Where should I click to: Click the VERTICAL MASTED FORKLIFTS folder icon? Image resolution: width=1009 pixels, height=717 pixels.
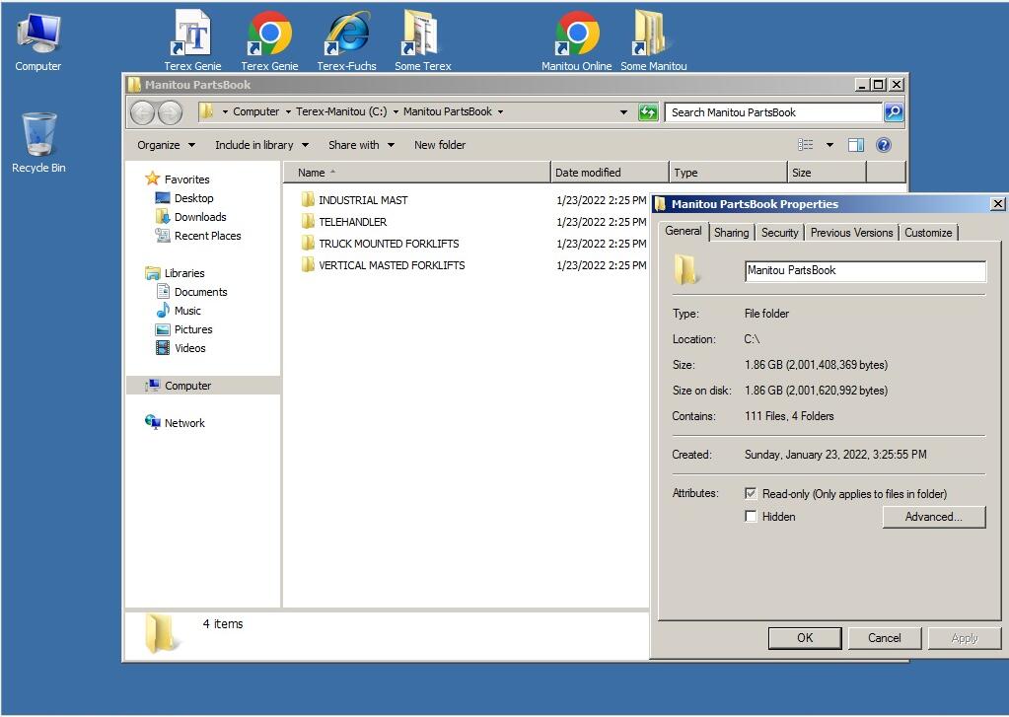point(309,265)
